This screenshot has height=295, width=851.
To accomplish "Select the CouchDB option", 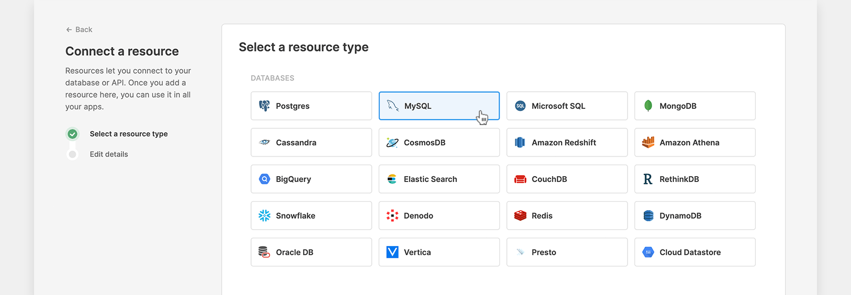I will pos(566,179).
